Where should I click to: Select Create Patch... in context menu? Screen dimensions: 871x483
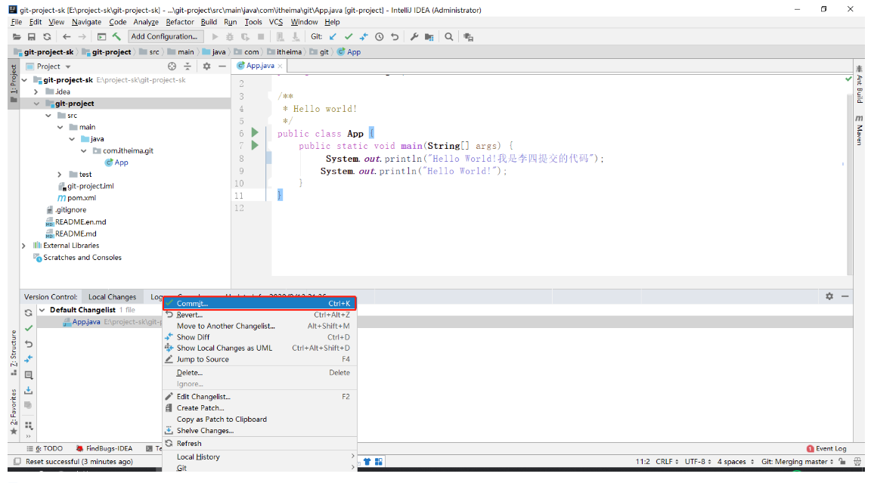259,408
